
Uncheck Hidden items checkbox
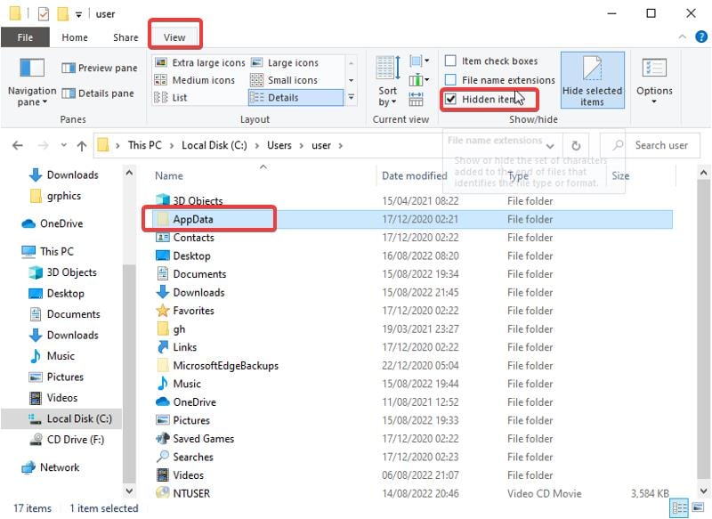450,99
